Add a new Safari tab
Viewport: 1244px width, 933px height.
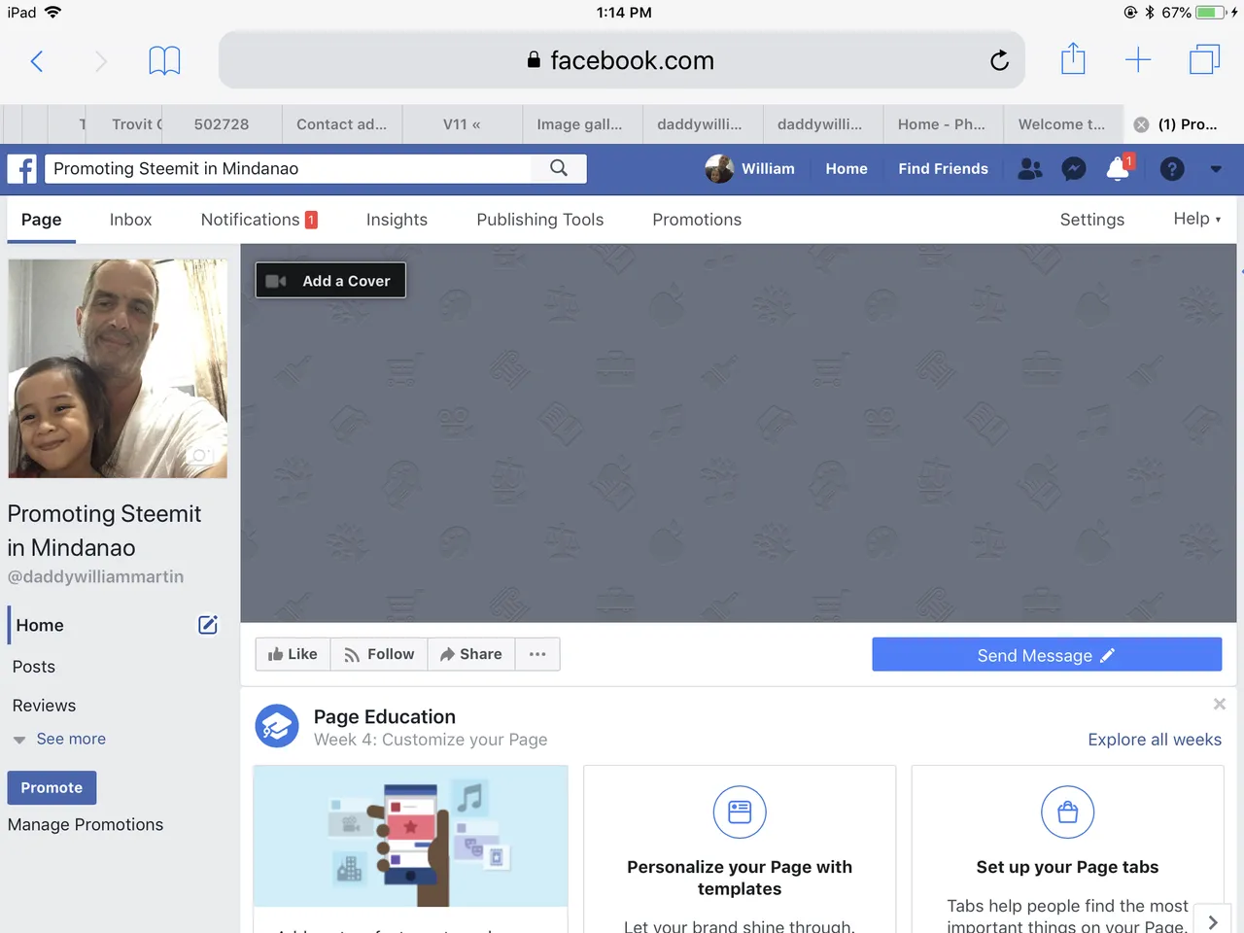tap(1138, 60)
